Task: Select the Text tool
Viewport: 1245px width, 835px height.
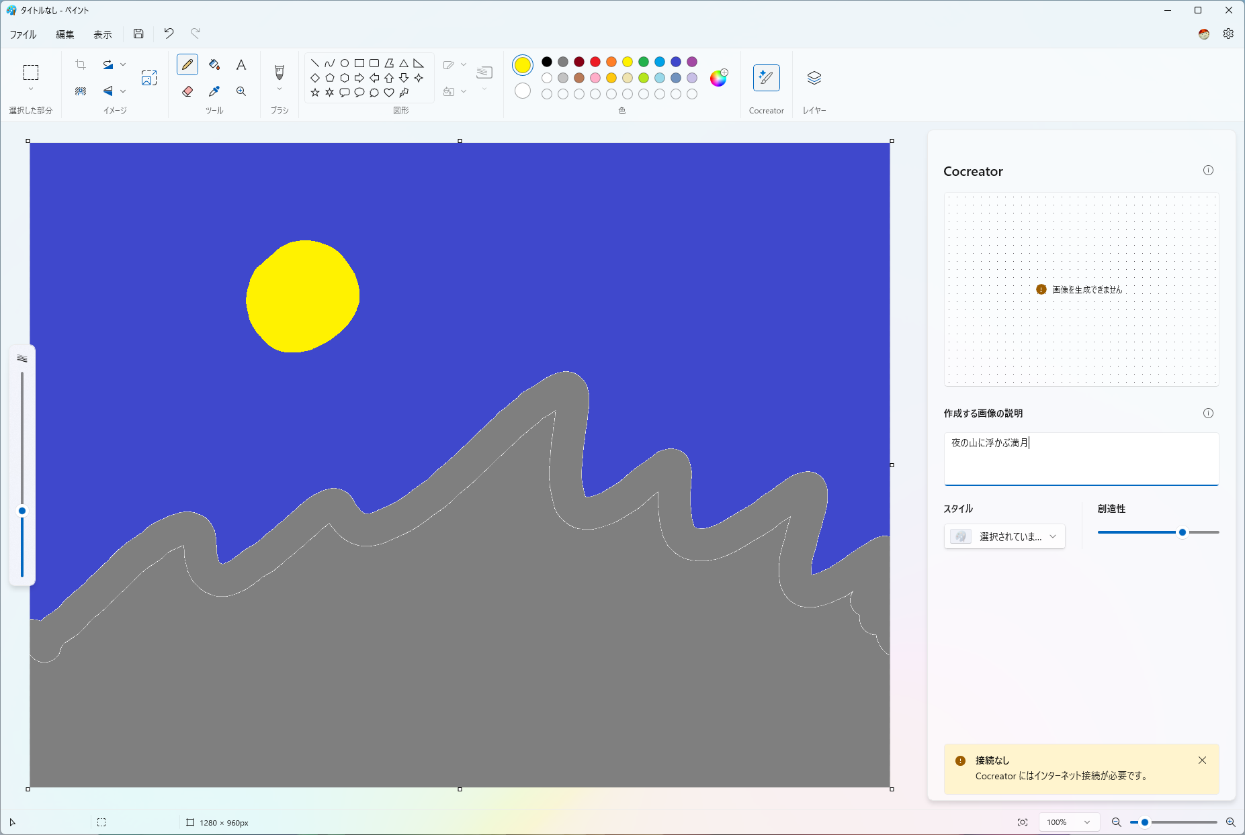Action: click(x=241, y=64)
